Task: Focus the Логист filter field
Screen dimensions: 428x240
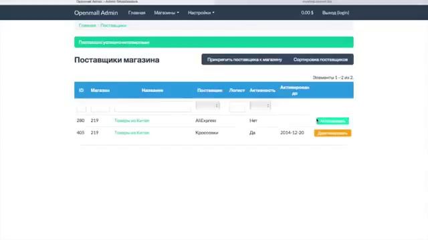Action: pos(237,106)
